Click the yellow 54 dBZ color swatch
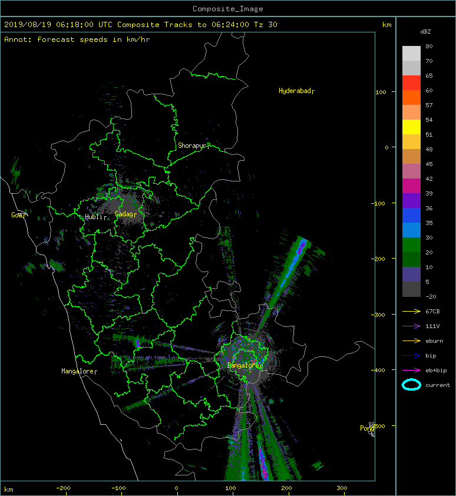456x496 pixels. [x=411, y=127]
